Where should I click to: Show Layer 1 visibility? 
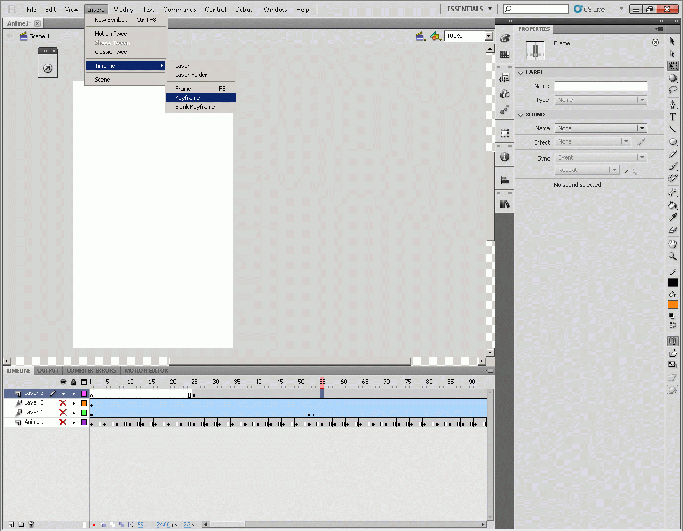pos(63,413)
